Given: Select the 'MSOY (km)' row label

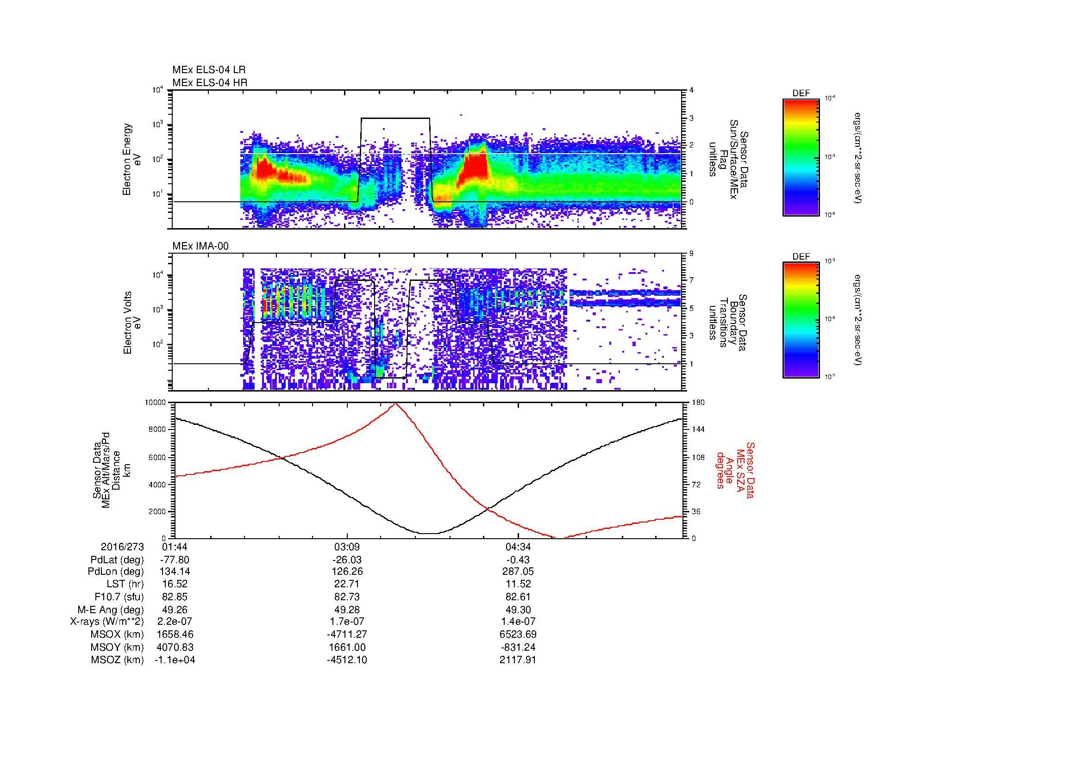Looking at the screenshot, I should coord(118,647).
